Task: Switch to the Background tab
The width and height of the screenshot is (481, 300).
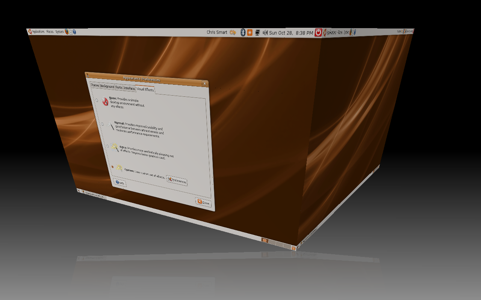Action: [x=107, y=87]
